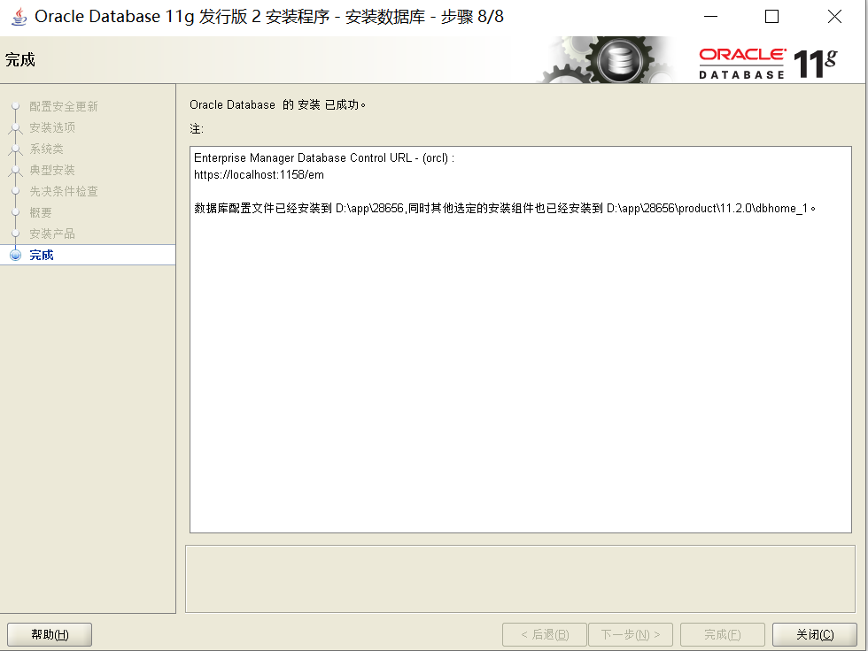
Task: Select 先决条件检查 step in sidebar
Action: click(64, 191)
